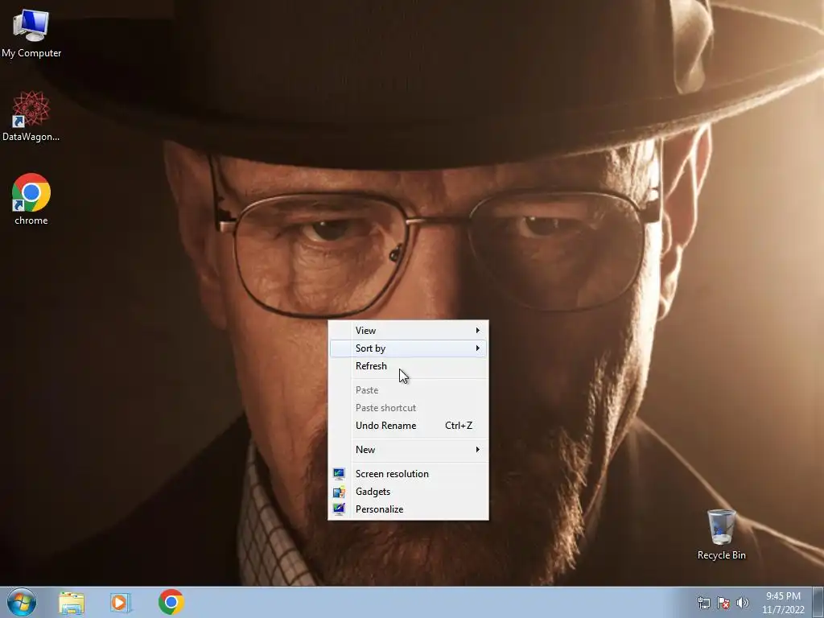Click the My Computer label text
The image size is (824, 618).
(x=31, y=53)
